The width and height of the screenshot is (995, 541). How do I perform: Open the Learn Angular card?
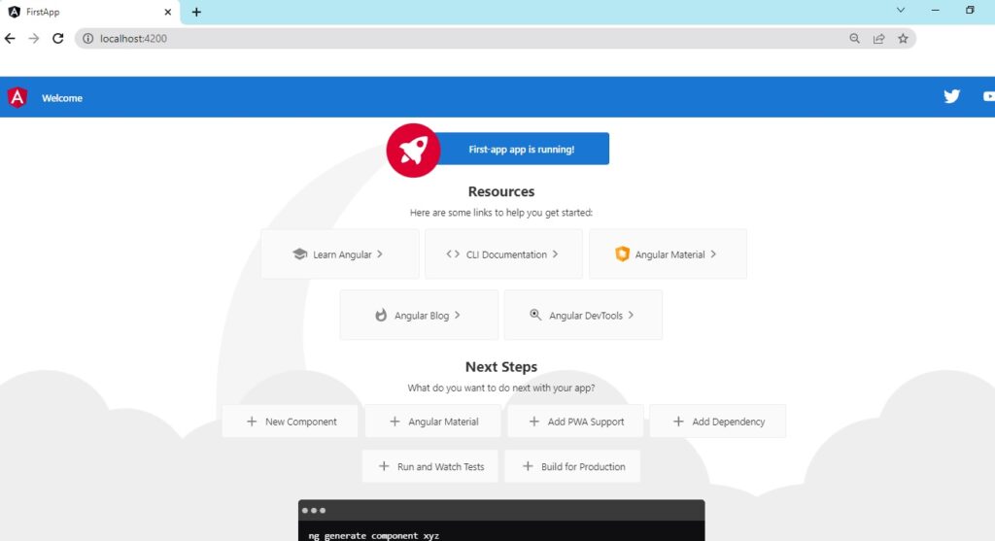coord(339,254)
